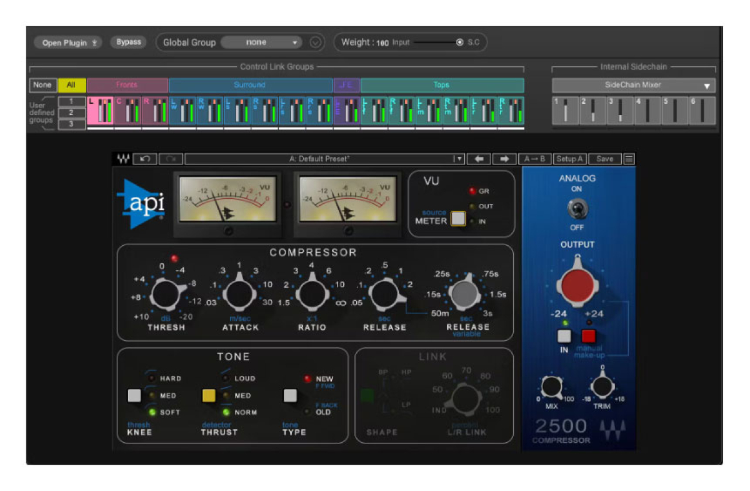
Task: Open the Global Group none dropdown
Action: pyautogui.click(x=262, y=43)
